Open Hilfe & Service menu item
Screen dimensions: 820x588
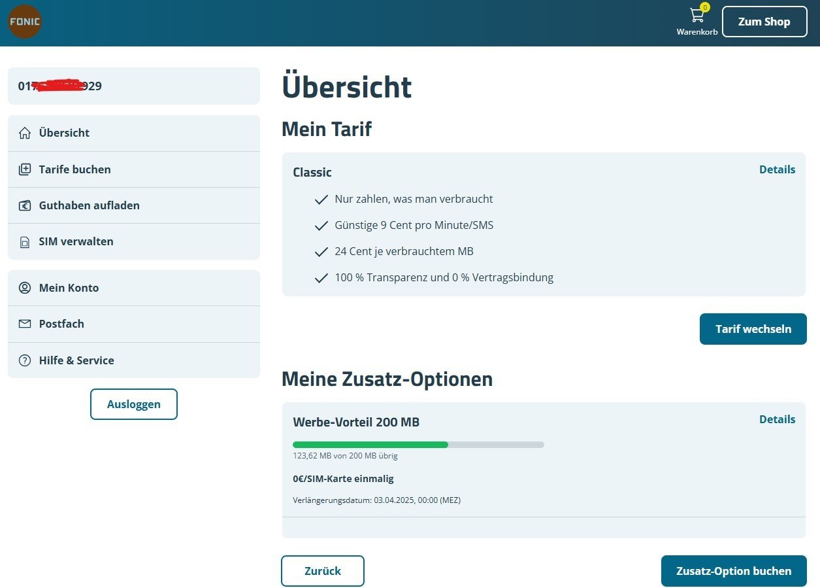(76, 360)
